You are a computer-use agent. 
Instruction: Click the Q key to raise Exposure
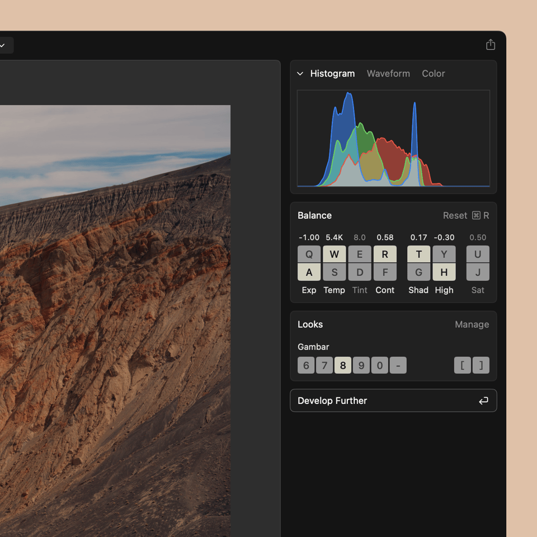309,254
